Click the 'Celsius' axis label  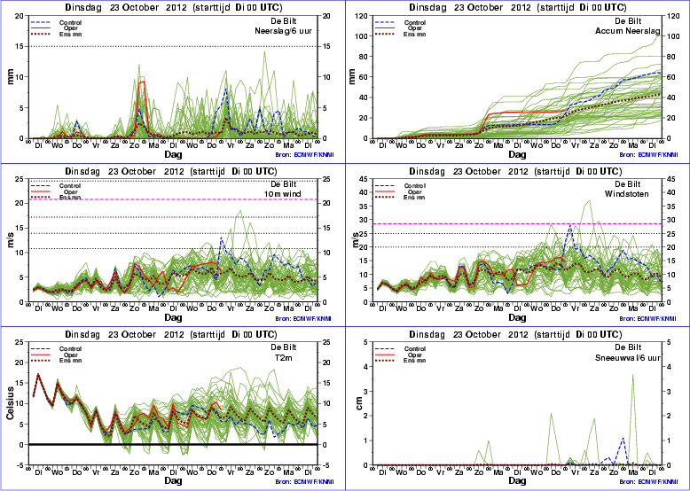10,403
